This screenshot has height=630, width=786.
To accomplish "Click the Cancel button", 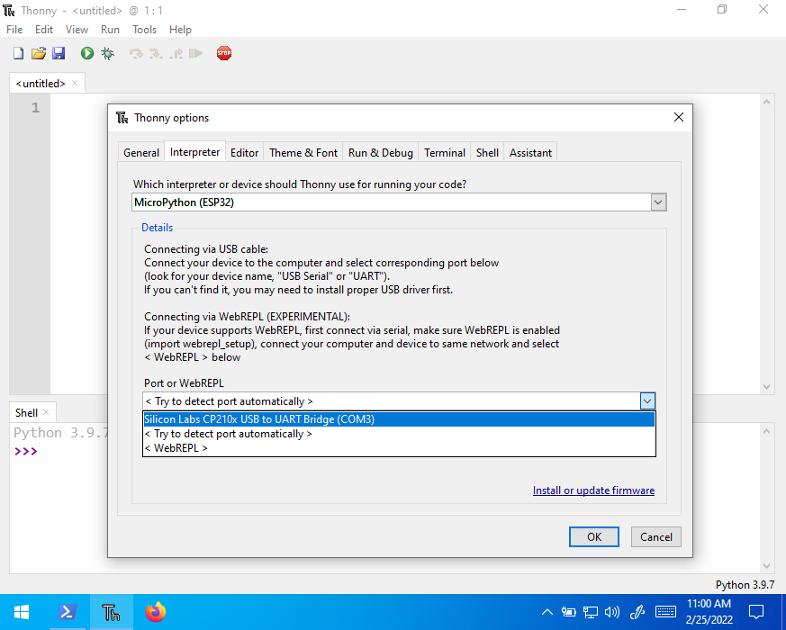I will (x=656, y=537).
